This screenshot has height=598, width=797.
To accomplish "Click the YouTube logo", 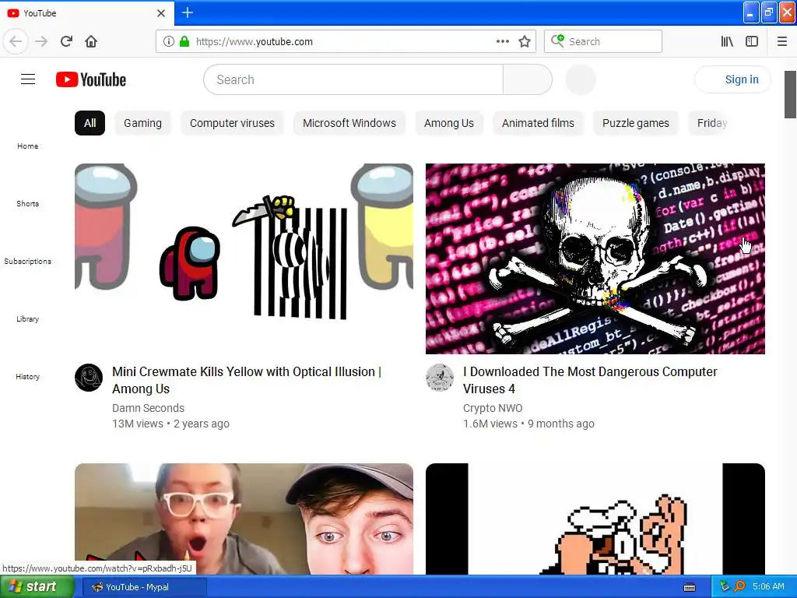I will pyautogui.click(x=91, y=80).
